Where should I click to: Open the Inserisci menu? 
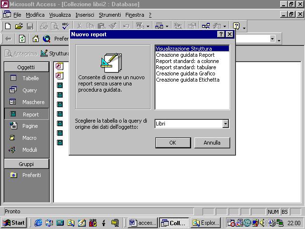(85, 15)
